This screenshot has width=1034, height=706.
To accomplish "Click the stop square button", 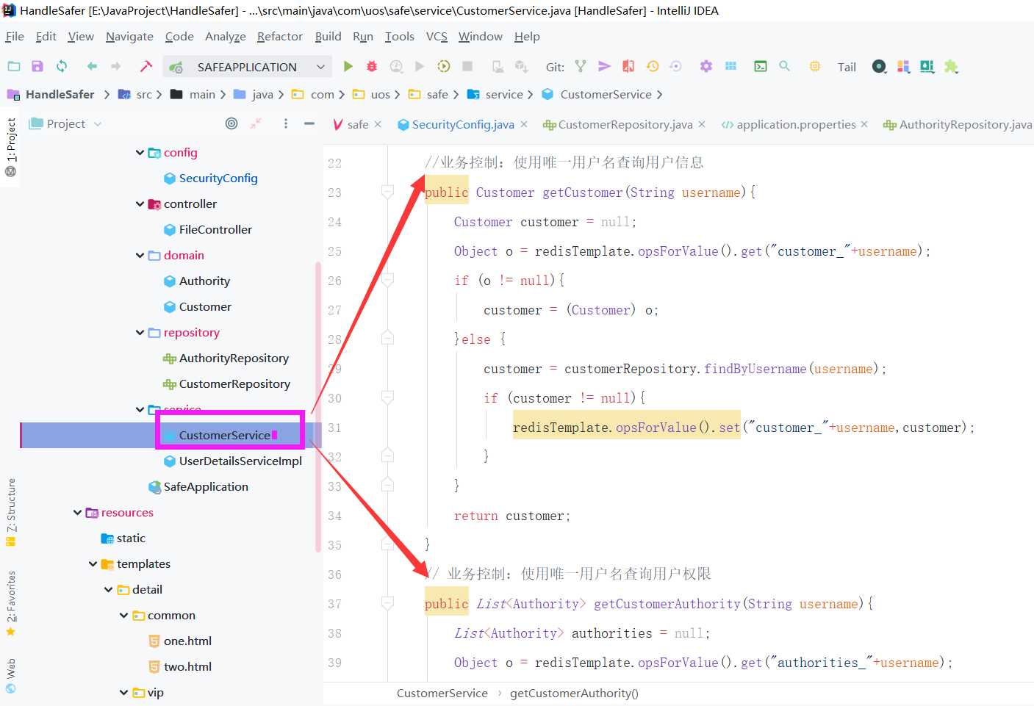I will pyautogui.click(x=467, y=66).
